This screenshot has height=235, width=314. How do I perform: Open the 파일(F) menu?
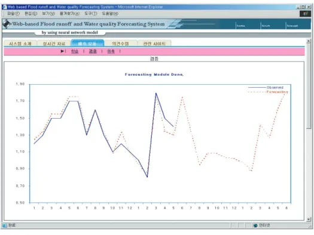pos(13,14)
